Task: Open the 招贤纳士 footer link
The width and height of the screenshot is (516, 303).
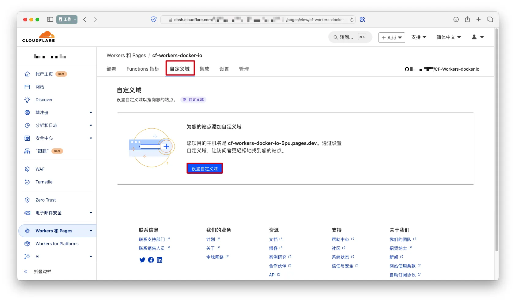Action: [x=401, y=248]
